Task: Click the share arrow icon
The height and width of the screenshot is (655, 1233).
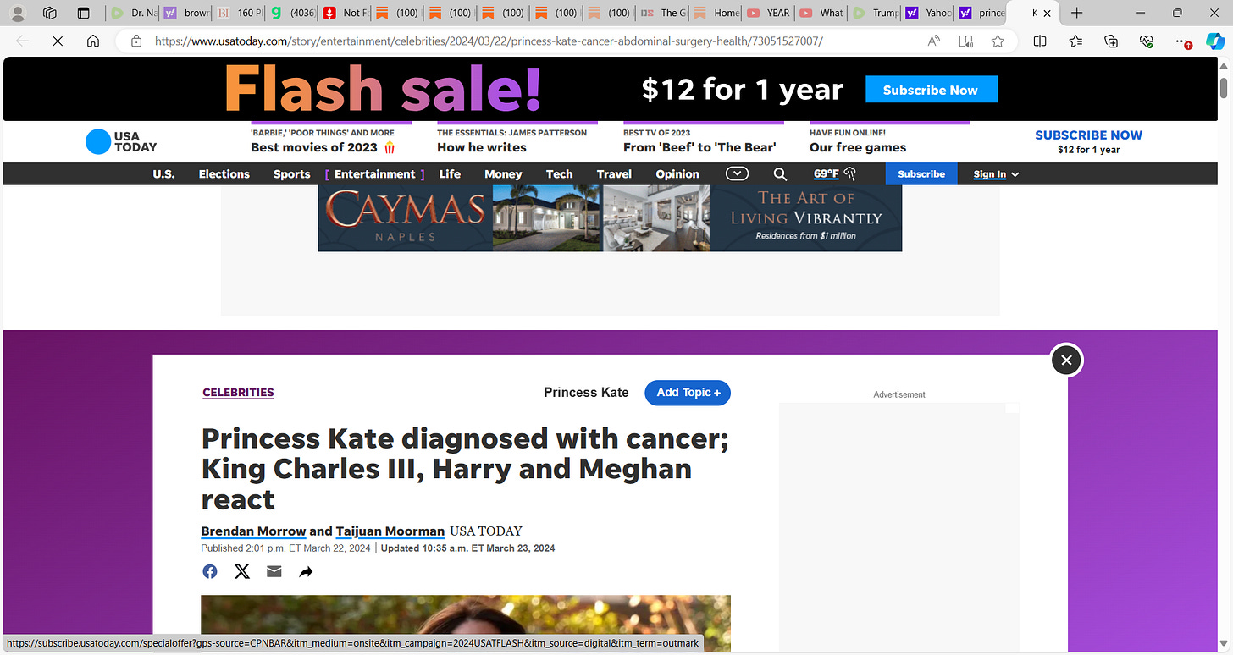Action: point(306,572)
